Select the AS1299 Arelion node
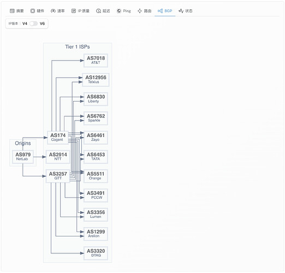This screenshot has height=273, width=285. coord(96,234)
